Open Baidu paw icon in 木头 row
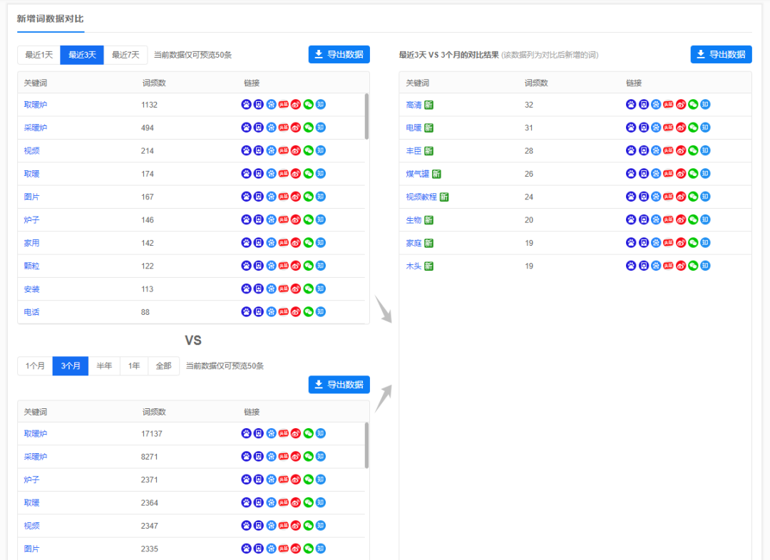This screenshot has height=560, width=770. coord(631,266)
